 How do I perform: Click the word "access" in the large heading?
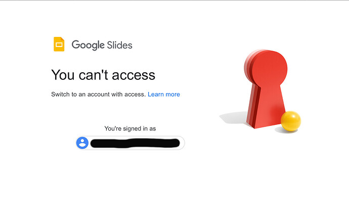tap(134, 75)
